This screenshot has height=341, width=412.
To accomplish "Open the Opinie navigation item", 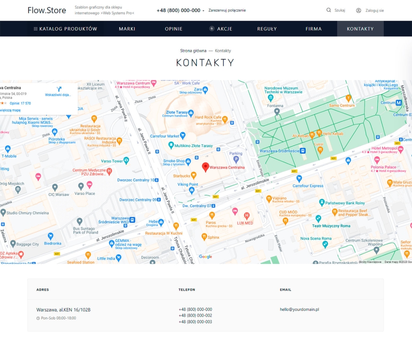I will click(174, 29).
